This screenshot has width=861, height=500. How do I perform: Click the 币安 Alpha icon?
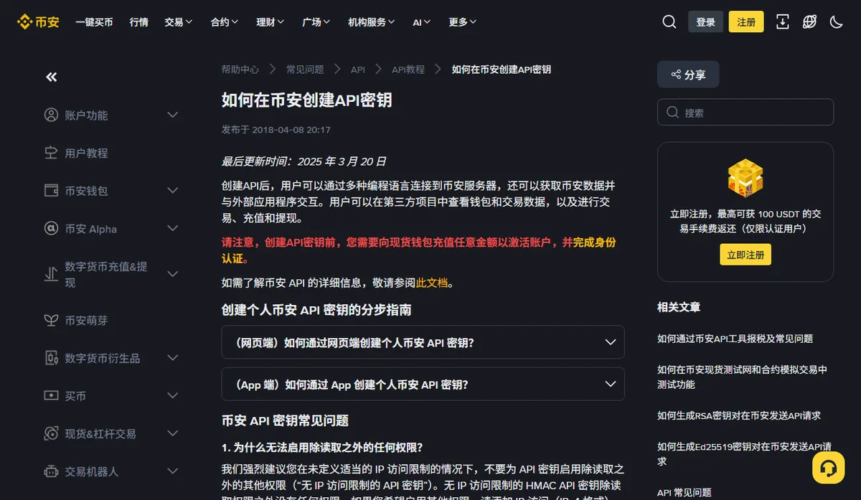click(x=51, y=229)
